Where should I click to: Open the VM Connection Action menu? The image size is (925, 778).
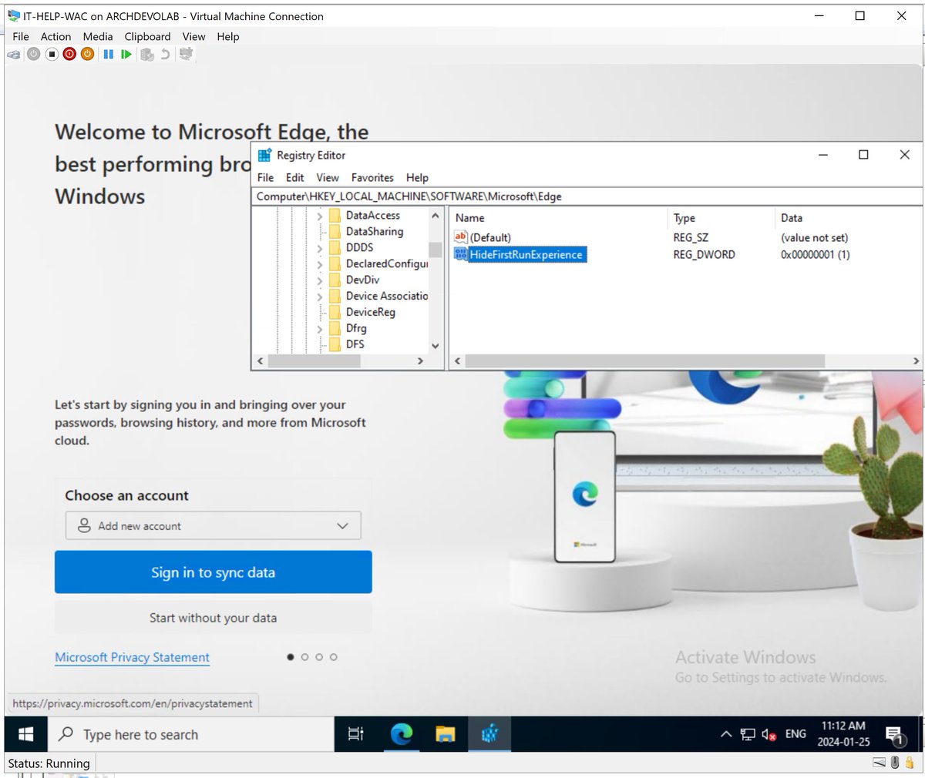(x=55, y=36)
